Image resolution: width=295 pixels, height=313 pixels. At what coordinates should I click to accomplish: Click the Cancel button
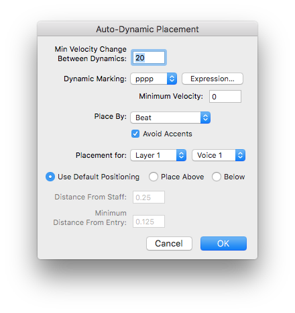point(169,243)
